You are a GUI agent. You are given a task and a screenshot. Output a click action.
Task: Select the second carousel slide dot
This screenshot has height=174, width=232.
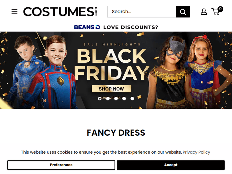pos(108,99)
